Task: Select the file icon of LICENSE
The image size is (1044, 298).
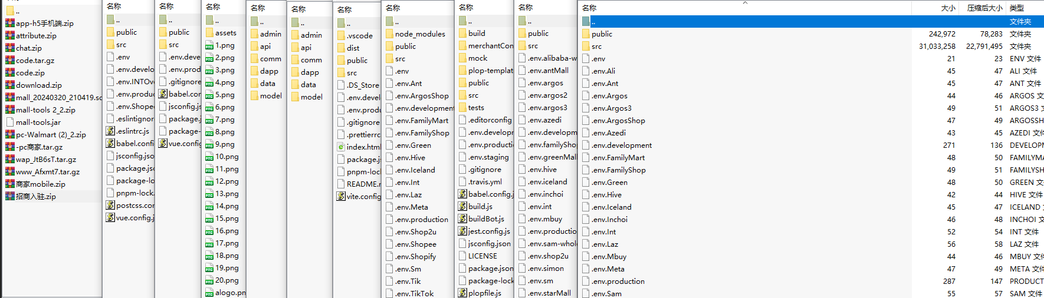Action: [462, 256]
